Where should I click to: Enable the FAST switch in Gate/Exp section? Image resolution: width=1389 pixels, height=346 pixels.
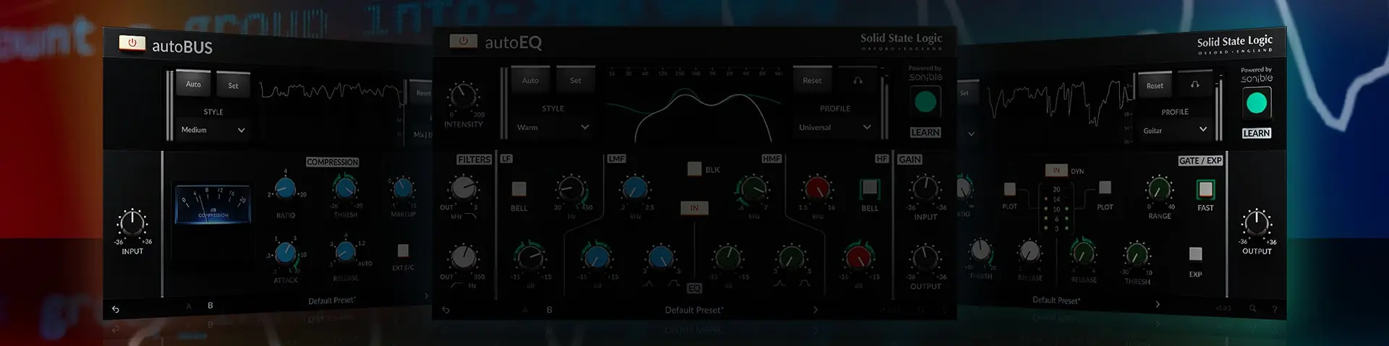click(1205, 189)
